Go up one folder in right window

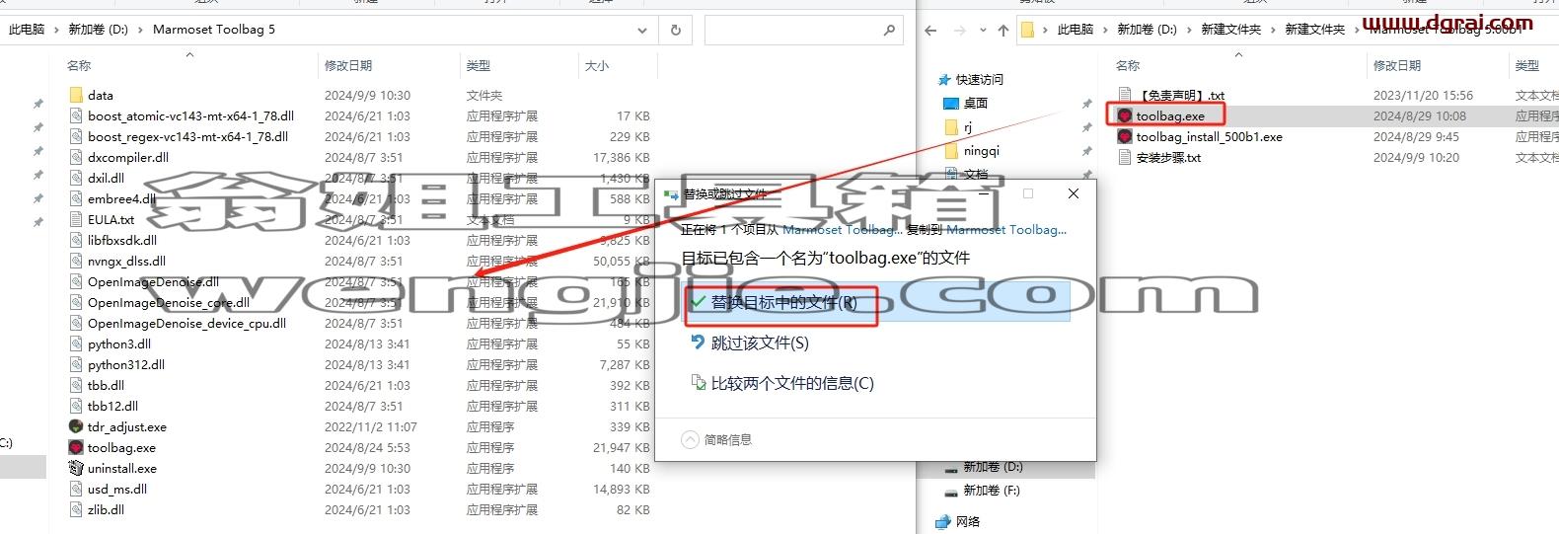click(1003, 30)
